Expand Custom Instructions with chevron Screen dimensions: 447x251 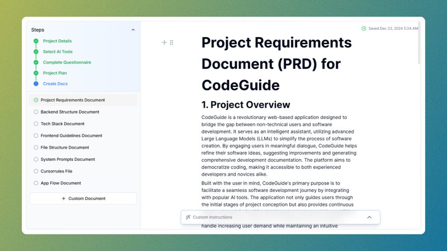(x=369, y=217)
